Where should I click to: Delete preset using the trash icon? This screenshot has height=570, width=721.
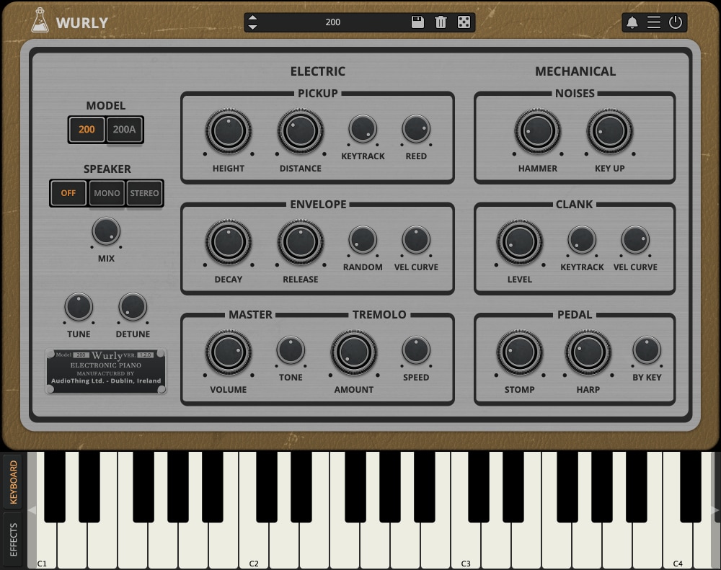(441, 22)
